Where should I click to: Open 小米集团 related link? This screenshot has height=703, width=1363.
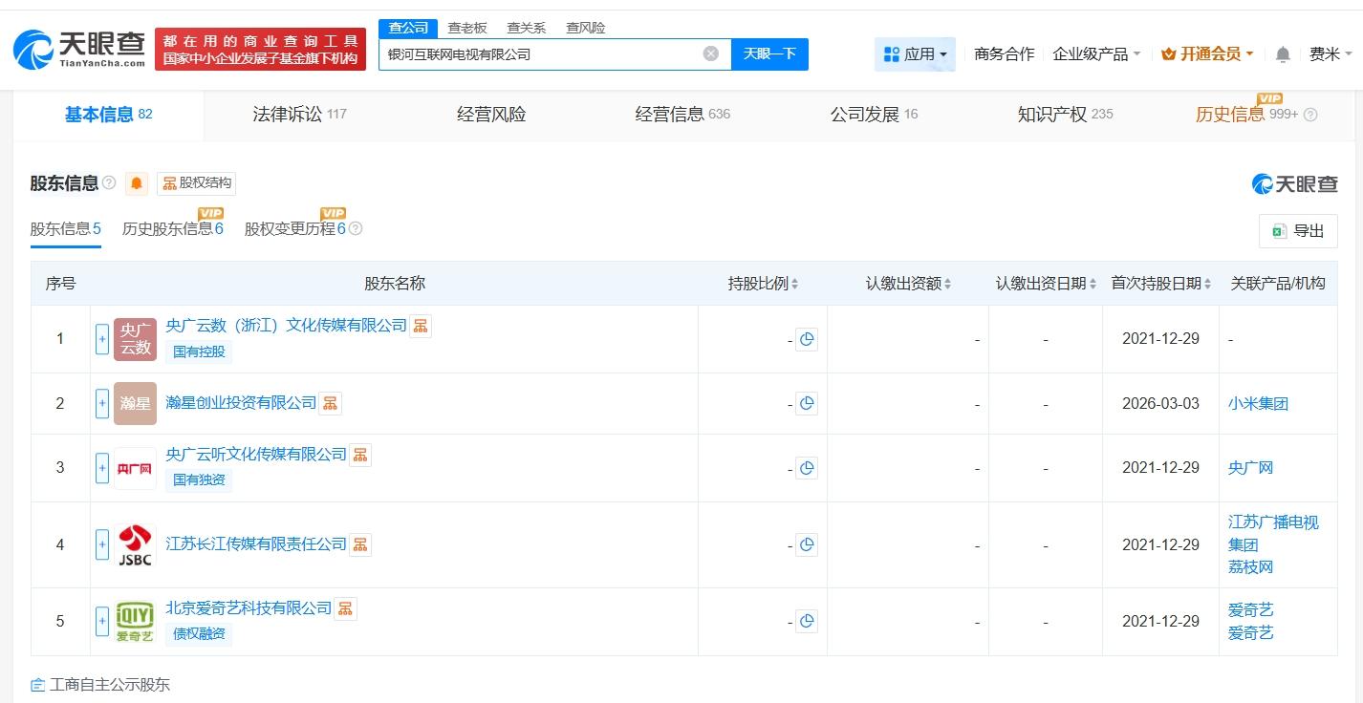tap(1258, 403)
